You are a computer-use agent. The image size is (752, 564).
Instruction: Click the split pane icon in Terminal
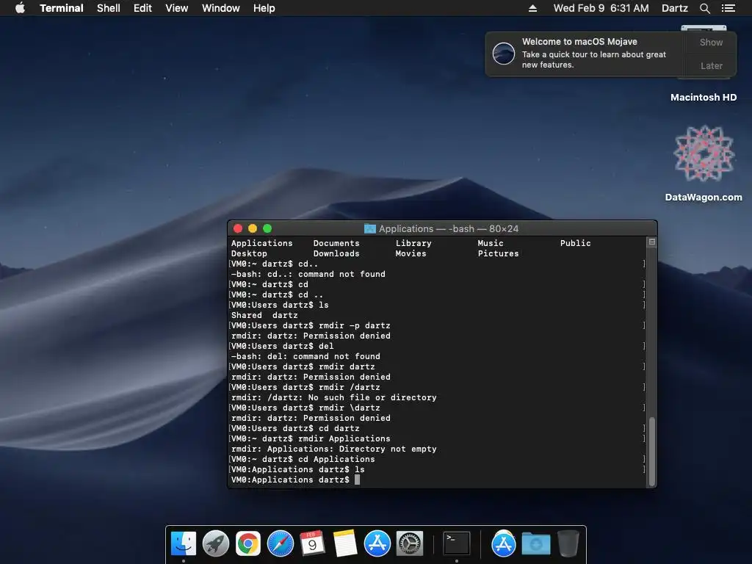[652, 242]
